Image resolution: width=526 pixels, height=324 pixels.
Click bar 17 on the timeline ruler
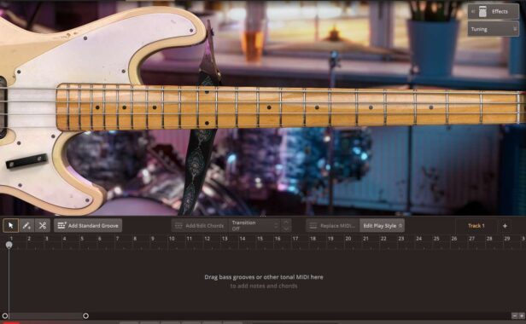click(295, 239)
